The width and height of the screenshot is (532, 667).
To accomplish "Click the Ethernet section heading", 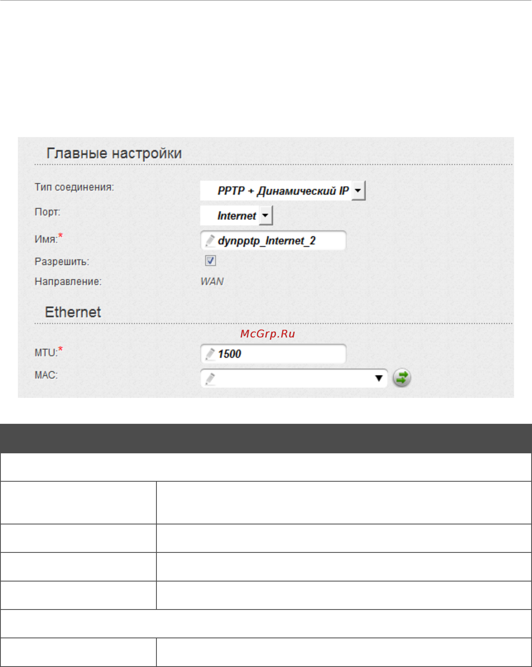I will coord(73,312).
